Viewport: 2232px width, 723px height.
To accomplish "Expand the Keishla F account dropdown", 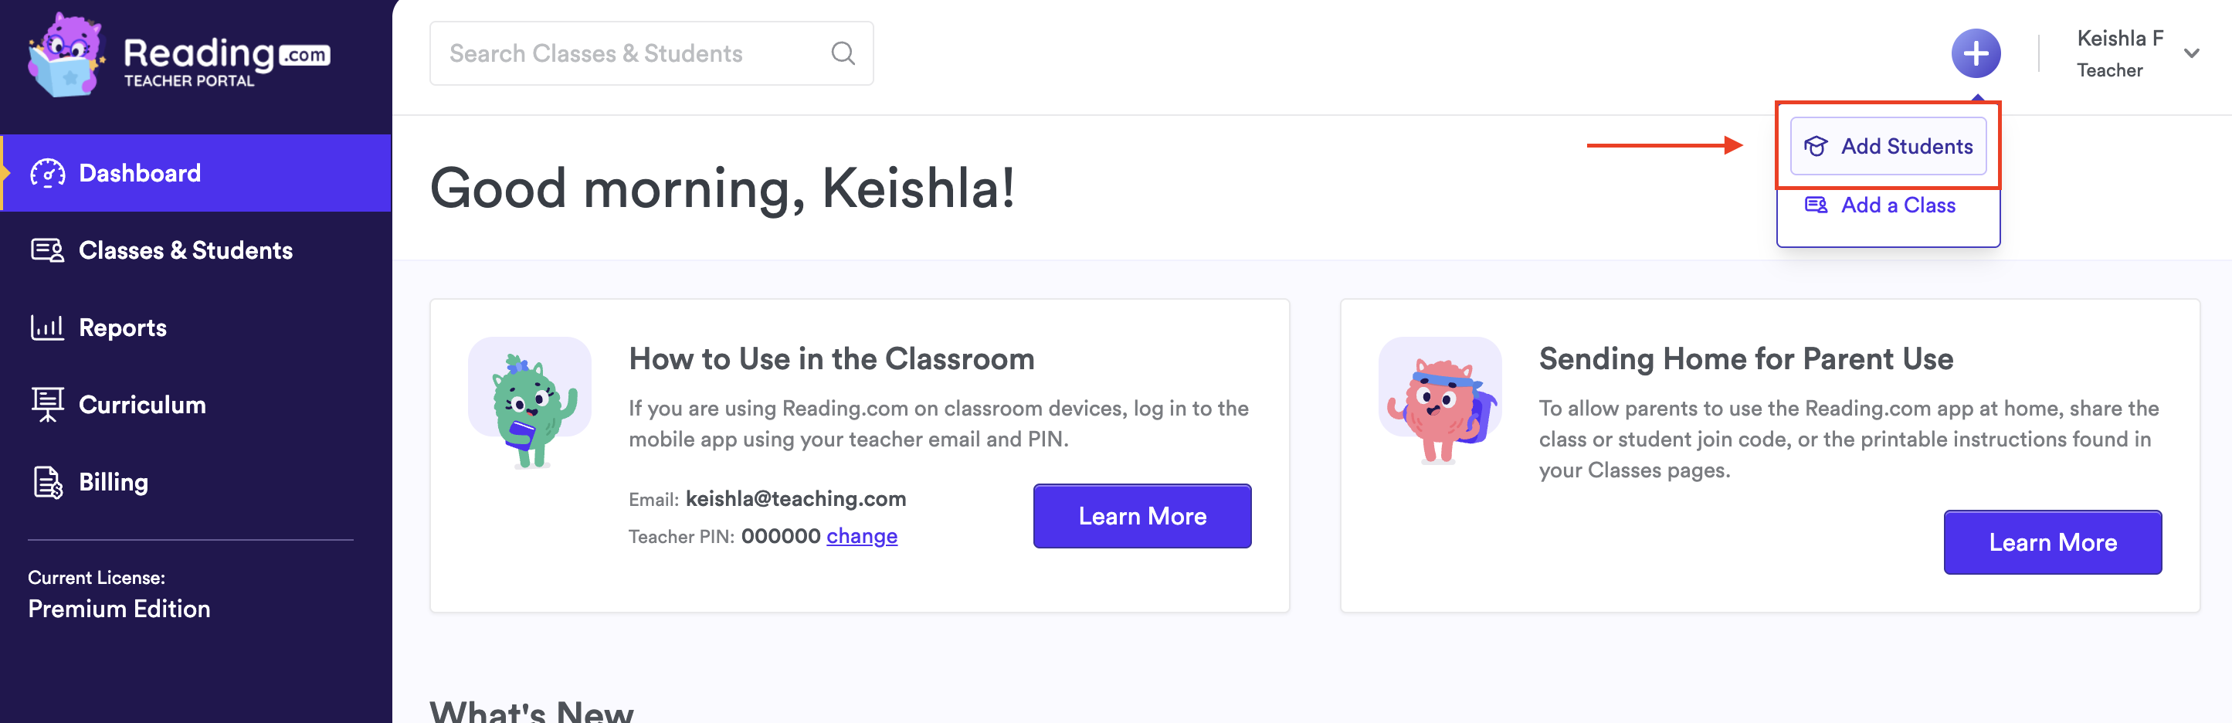I will tap(2190, 54).
